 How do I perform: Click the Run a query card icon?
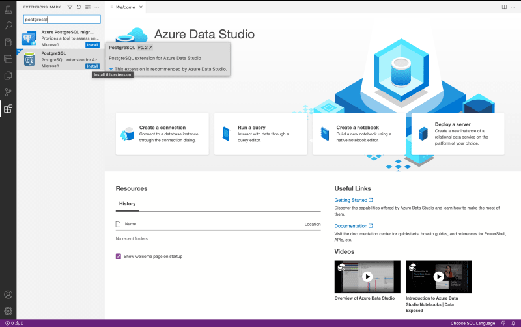tap(226, 134)
